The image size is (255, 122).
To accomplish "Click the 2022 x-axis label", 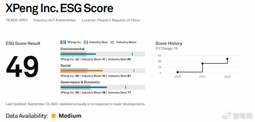I will pyautogui.click(x=227, y=77).
